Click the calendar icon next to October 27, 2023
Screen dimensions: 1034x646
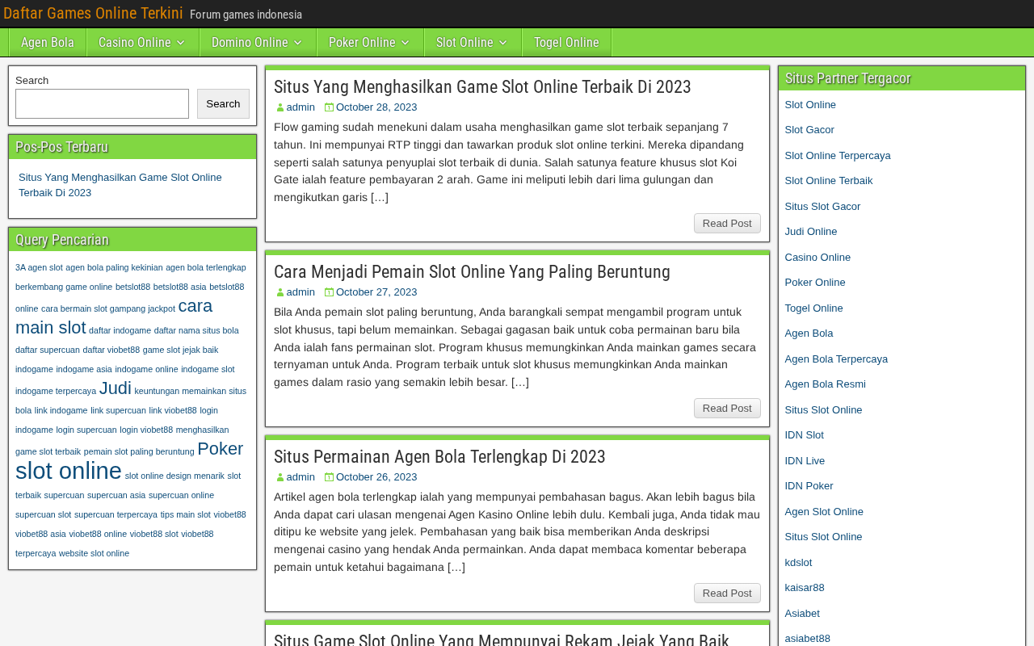(x=329, y=292)
